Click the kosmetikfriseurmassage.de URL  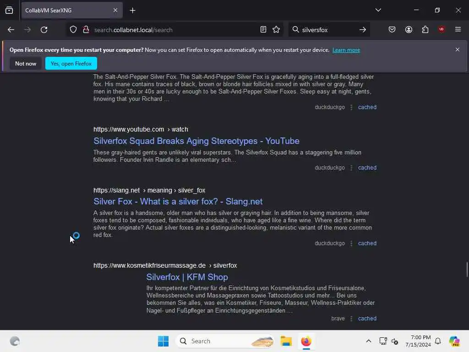165,265
